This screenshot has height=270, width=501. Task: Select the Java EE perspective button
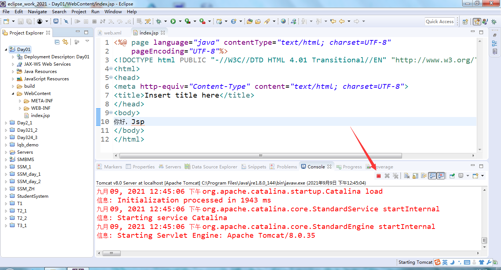pyautogui.click(x=477, y=22)
